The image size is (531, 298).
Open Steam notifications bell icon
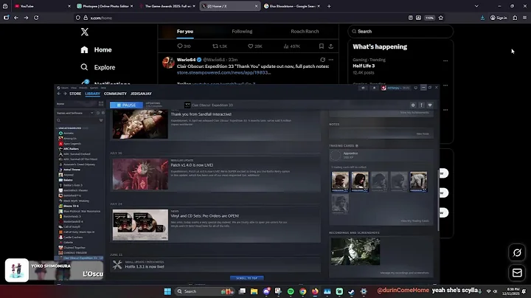(x=374, y=88)
